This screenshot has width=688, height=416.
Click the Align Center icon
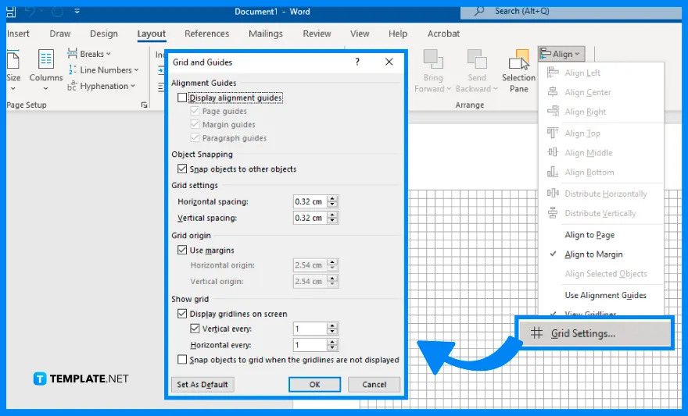coord(553,92)
